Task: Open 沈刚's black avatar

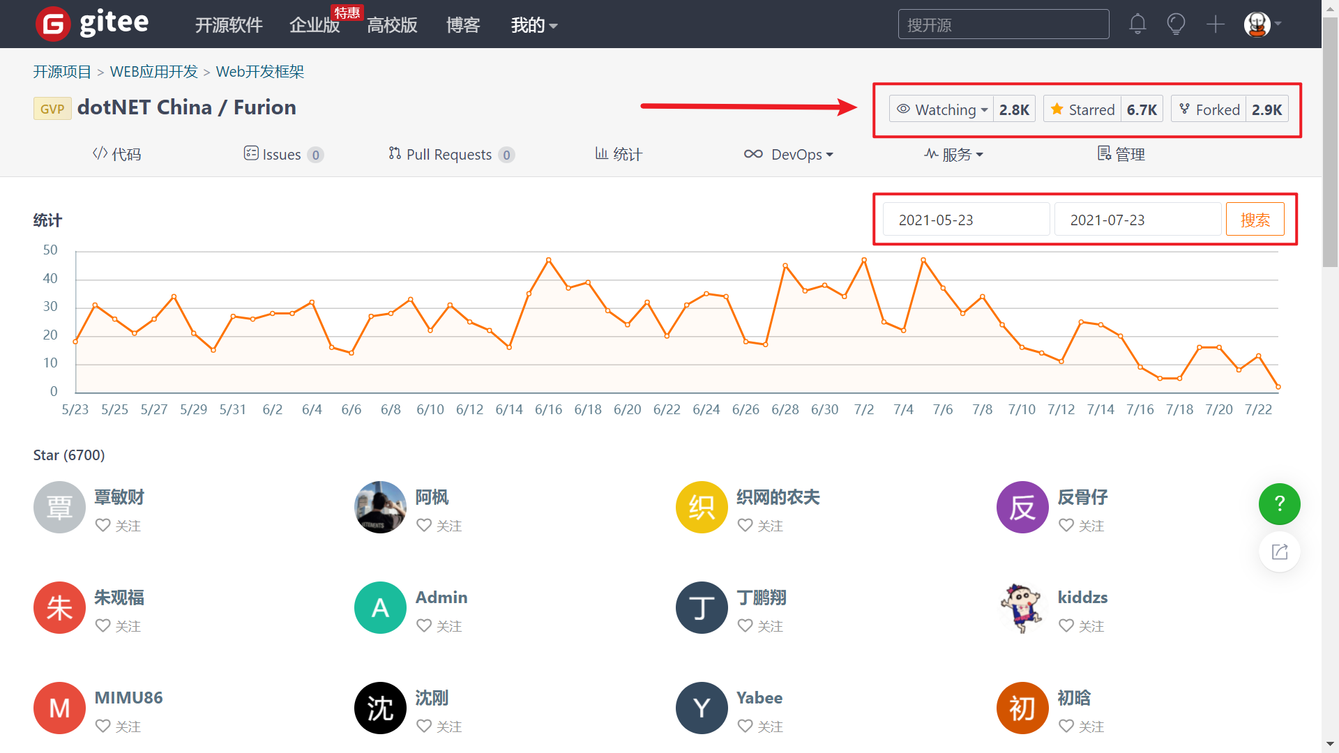Action: click(x=380, y=708)
